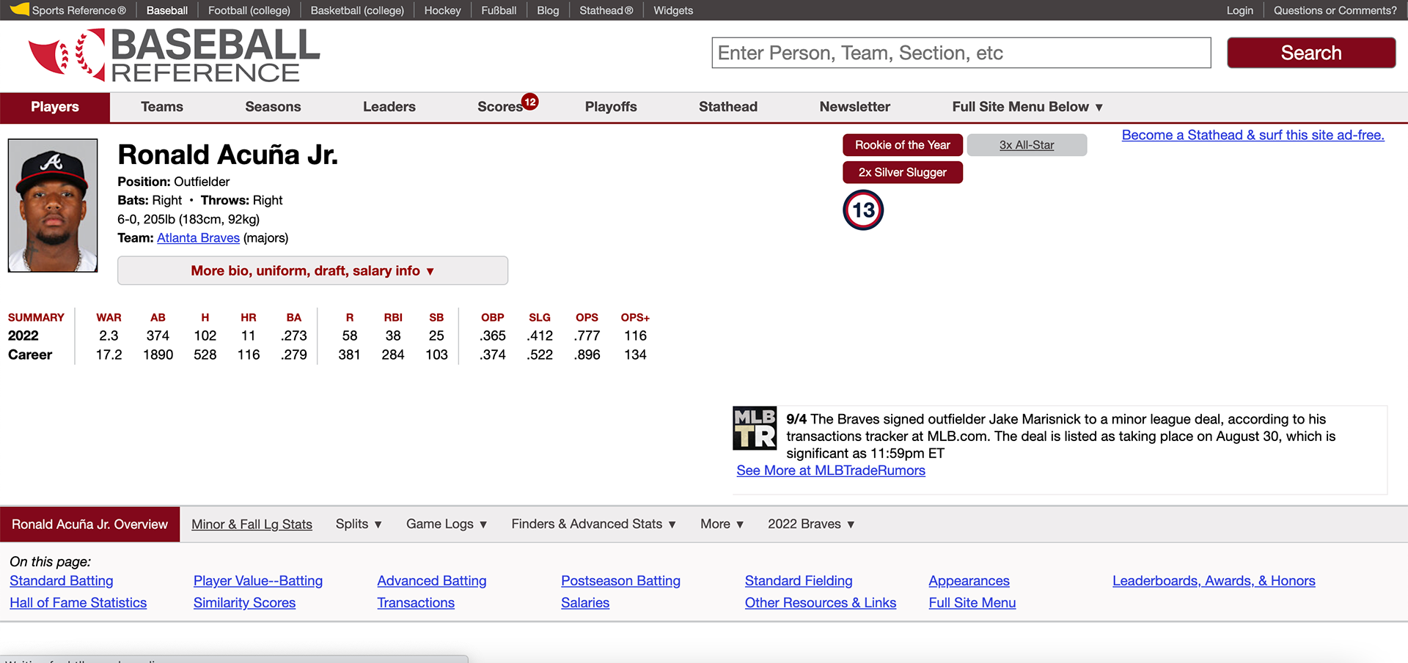The height and width of the screenshot is (663, 1408).
Task: Expand Full Site Menu Below
Action: pos(1027,107)
